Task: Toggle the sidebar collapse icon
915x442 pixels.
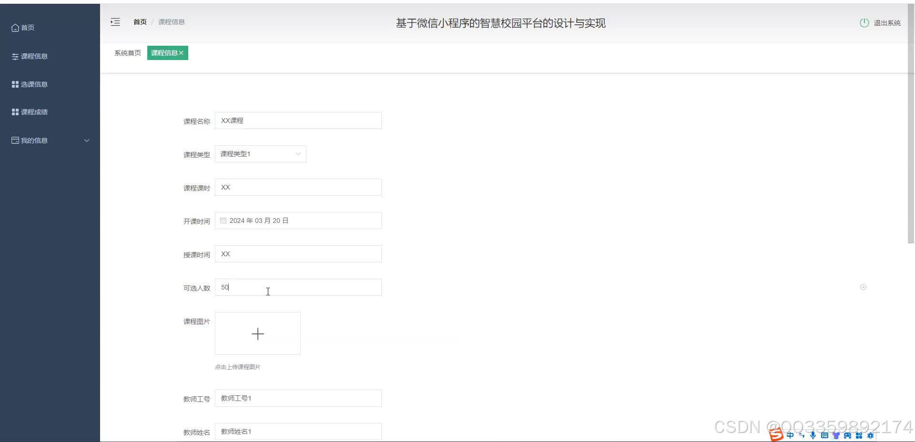Action: coord(115,22)
